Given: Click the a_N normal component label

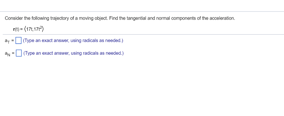Looking at the screenshot, I should 7,53.
